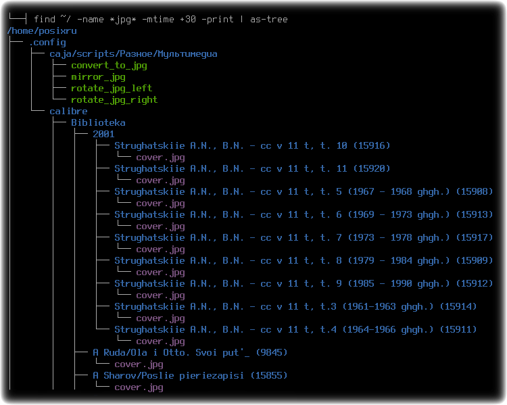The height and width of the screenshot is (405, 507).
Task: Click the Biblioteka folder entry
Action: pos(98,123)
